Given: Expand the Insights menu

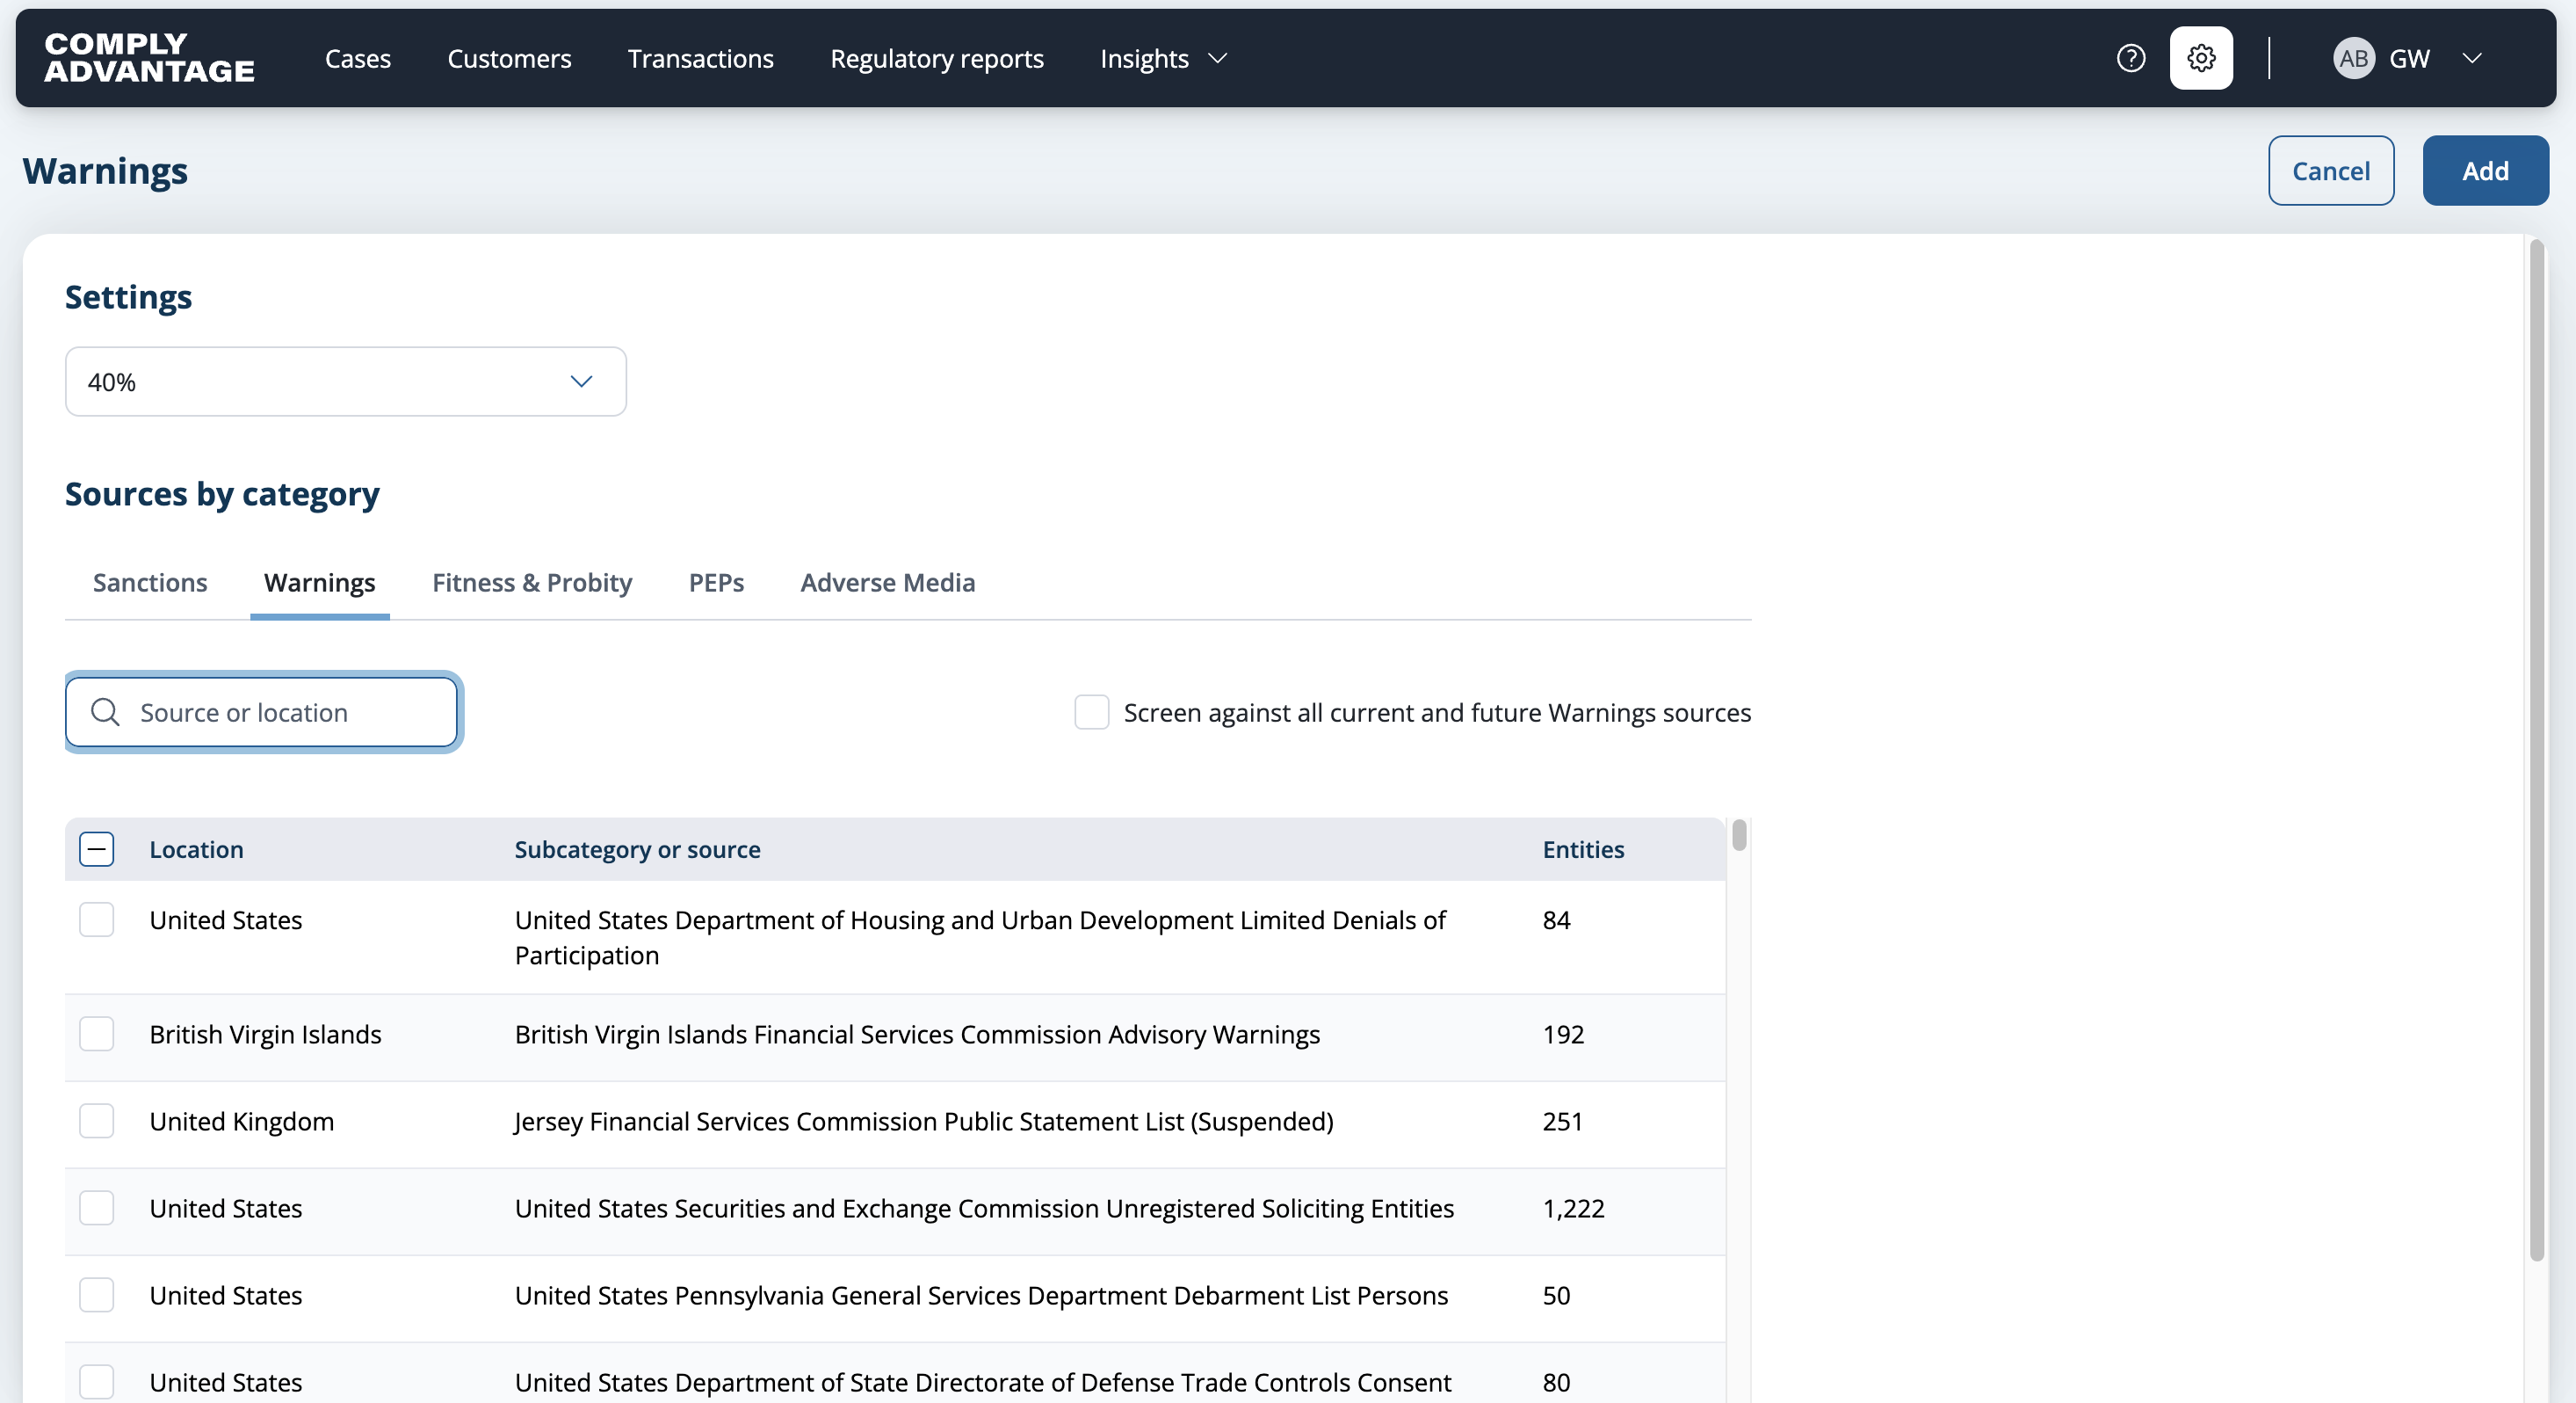Looking at the screenshot, I should (1163, 58).
